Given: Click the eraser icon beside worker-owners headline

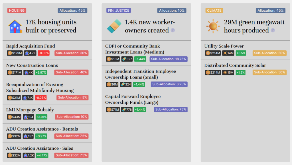Looking at the screenshot, I should tap(114, 26).
